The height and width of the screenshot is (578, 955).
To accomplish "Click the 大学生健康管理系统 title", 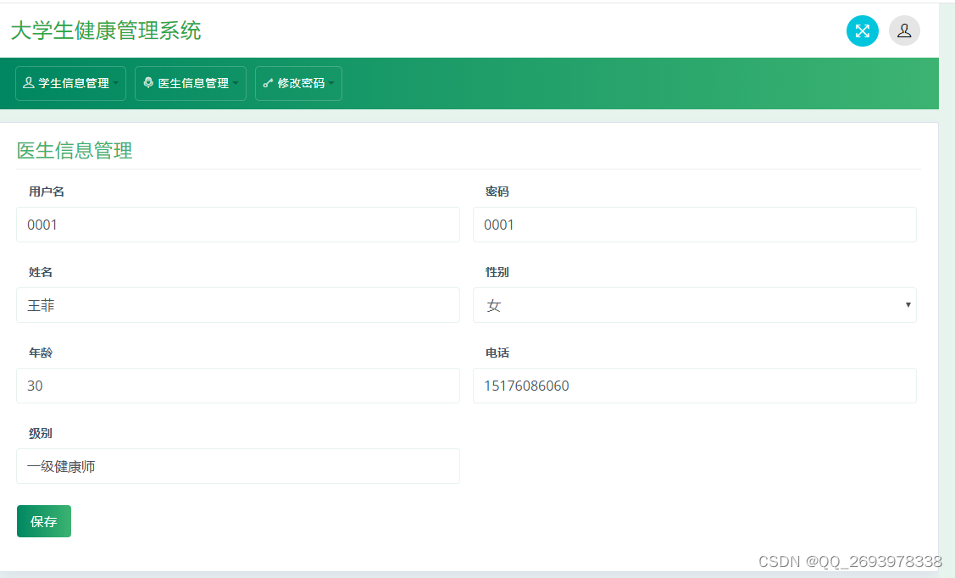I will [106, 31].
